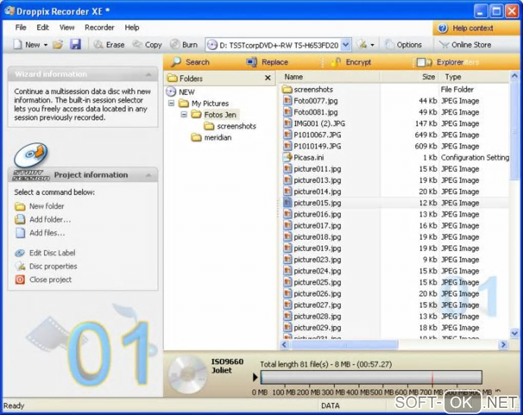523x415 pixels.
Task: Select the screenshots folder in tree
Action: pyautogui.click(x=230, y=126)
